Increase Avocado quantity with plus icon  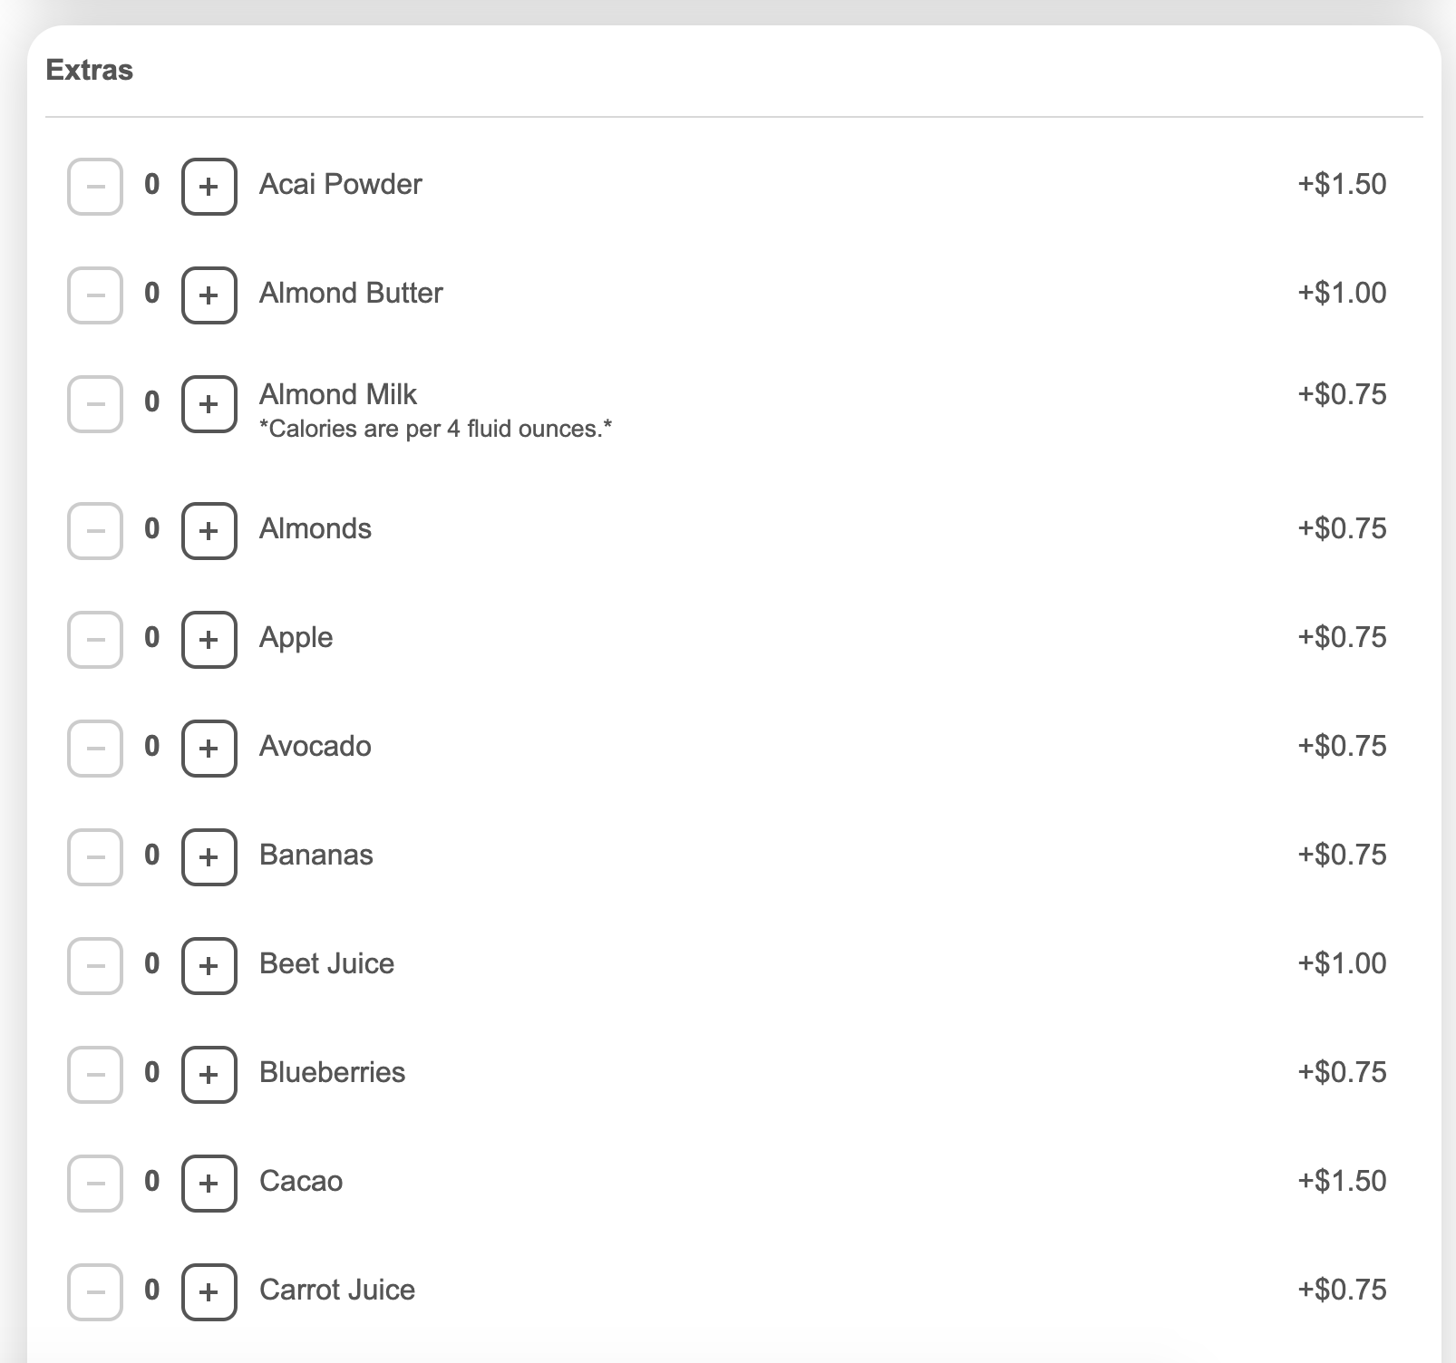pos(209,749)
